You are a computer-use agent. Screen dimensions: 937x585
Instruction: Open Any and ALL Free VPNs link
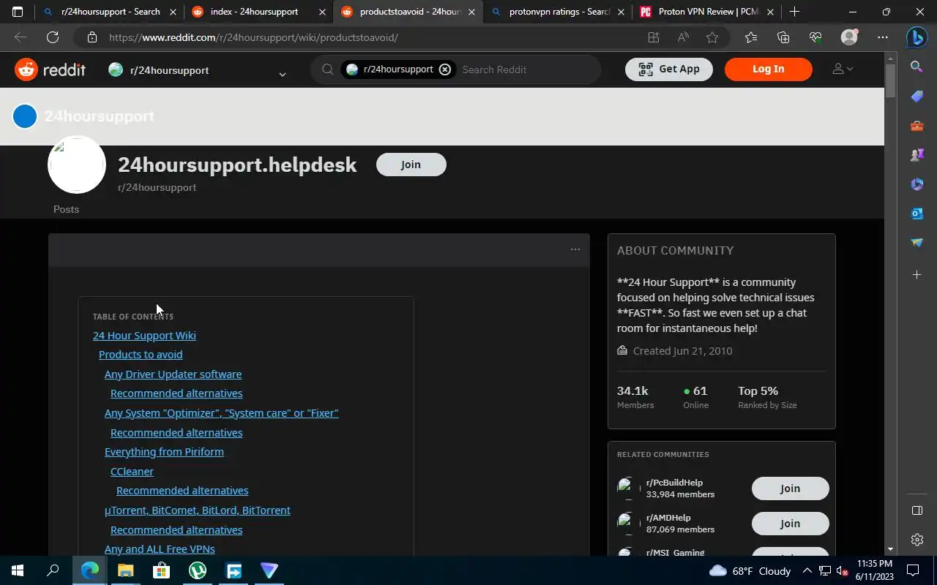point(160,548)
